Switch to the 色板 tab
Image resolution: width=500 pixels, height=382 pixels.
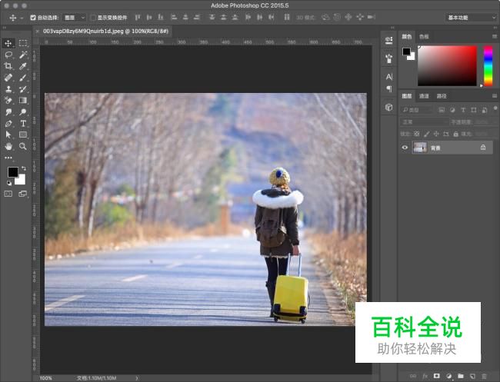(x=424, y=36)
